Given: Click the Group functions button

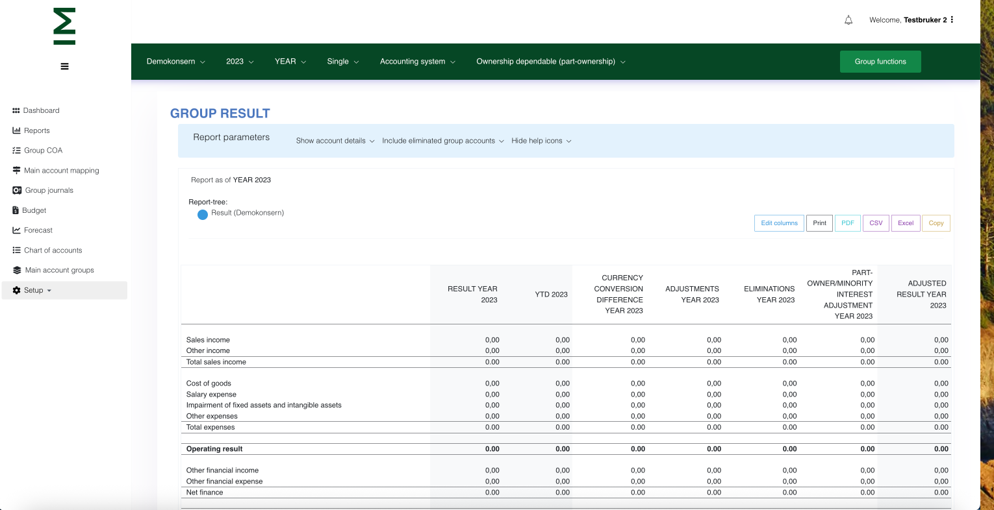Looking at the screenshot, I should pyautogui.click(x=880, y=62).
